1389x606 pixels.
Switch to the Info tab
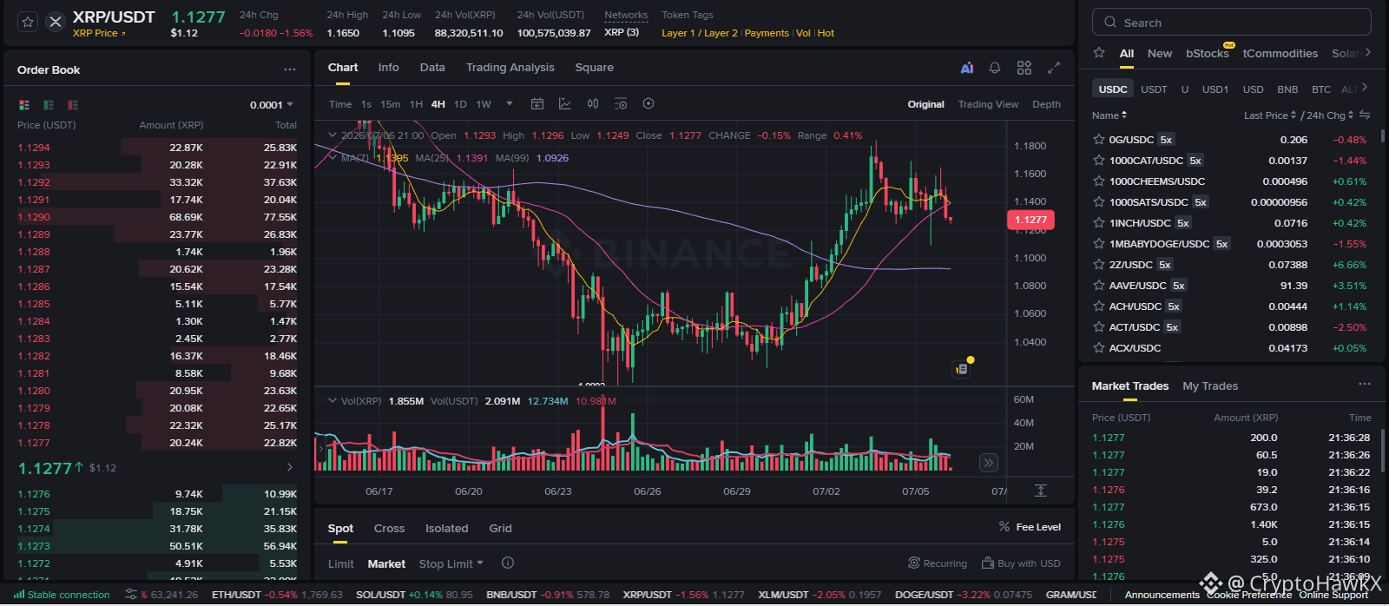389,68
